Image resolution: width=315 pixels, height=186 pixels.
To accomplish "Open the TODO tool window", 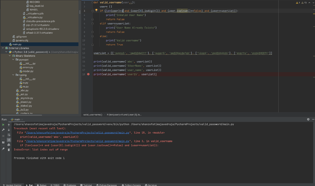I will coord(55,185).
